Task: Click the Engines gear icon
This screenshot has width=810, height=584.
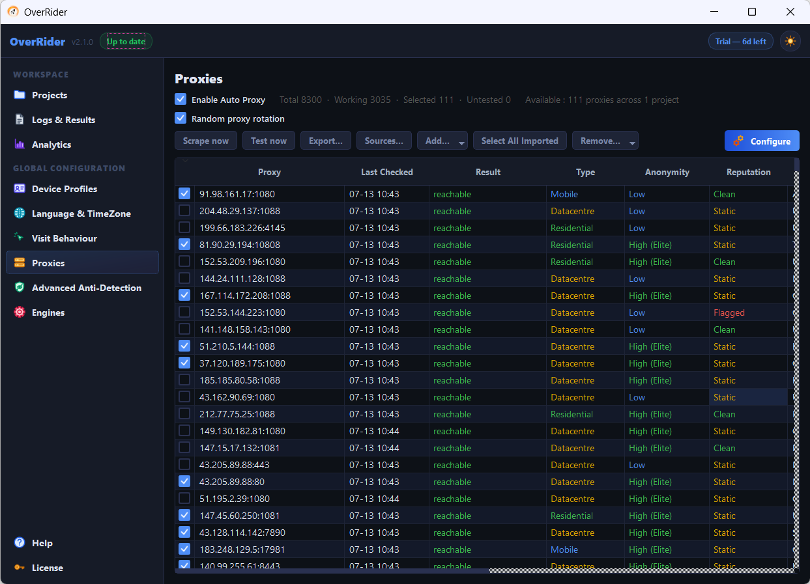Action: pyautogui.click(x=20, y=313)
